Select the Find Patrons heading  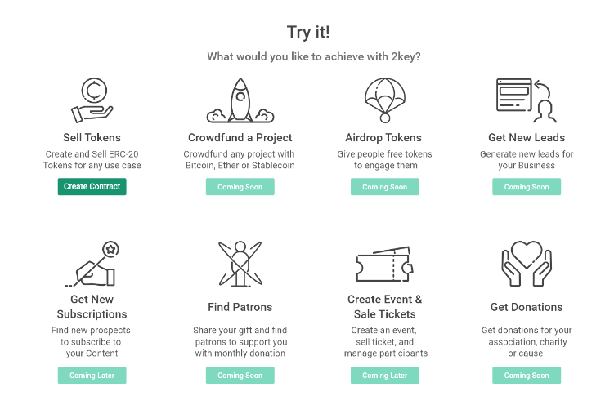[x=240, y=307]
